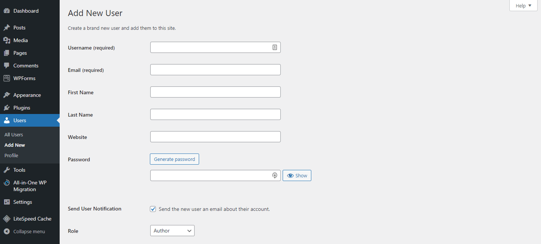Viewport: 541px width, 244px height.
Task: Click the Tools wrench icon
Action: point(8,170)
